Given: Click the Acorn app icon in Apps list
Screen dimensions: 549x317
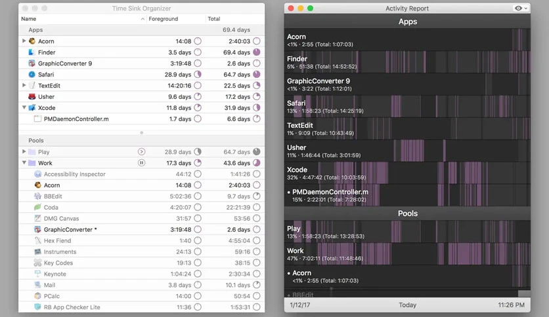Looking at the screenshot, I should click(32, 41).
